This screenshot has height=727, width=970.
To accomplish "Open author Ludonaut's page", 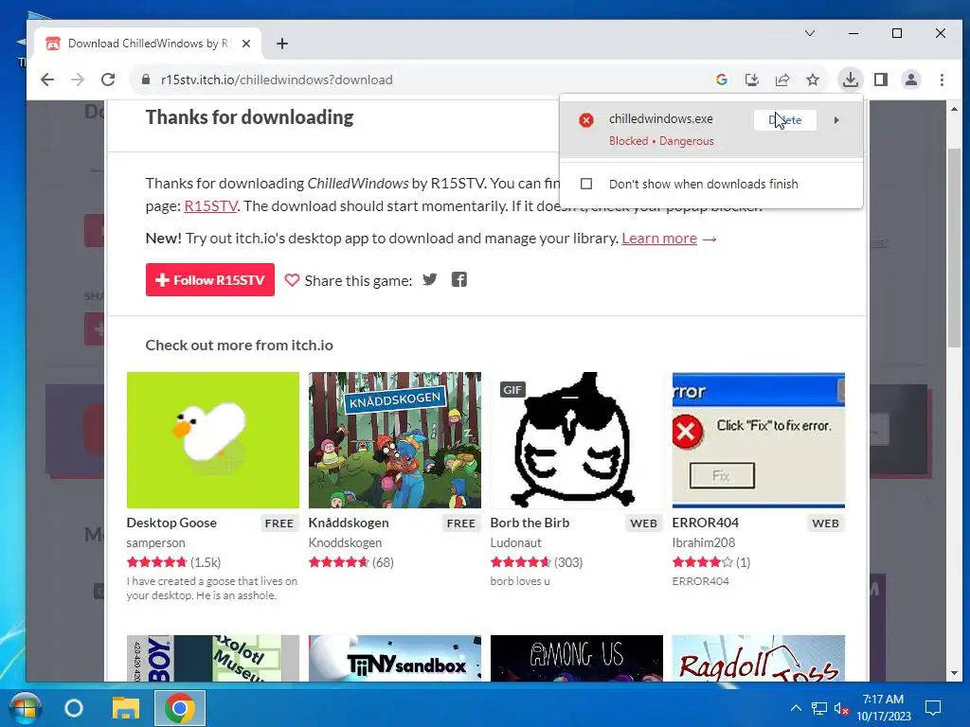I will click(516, 542).
